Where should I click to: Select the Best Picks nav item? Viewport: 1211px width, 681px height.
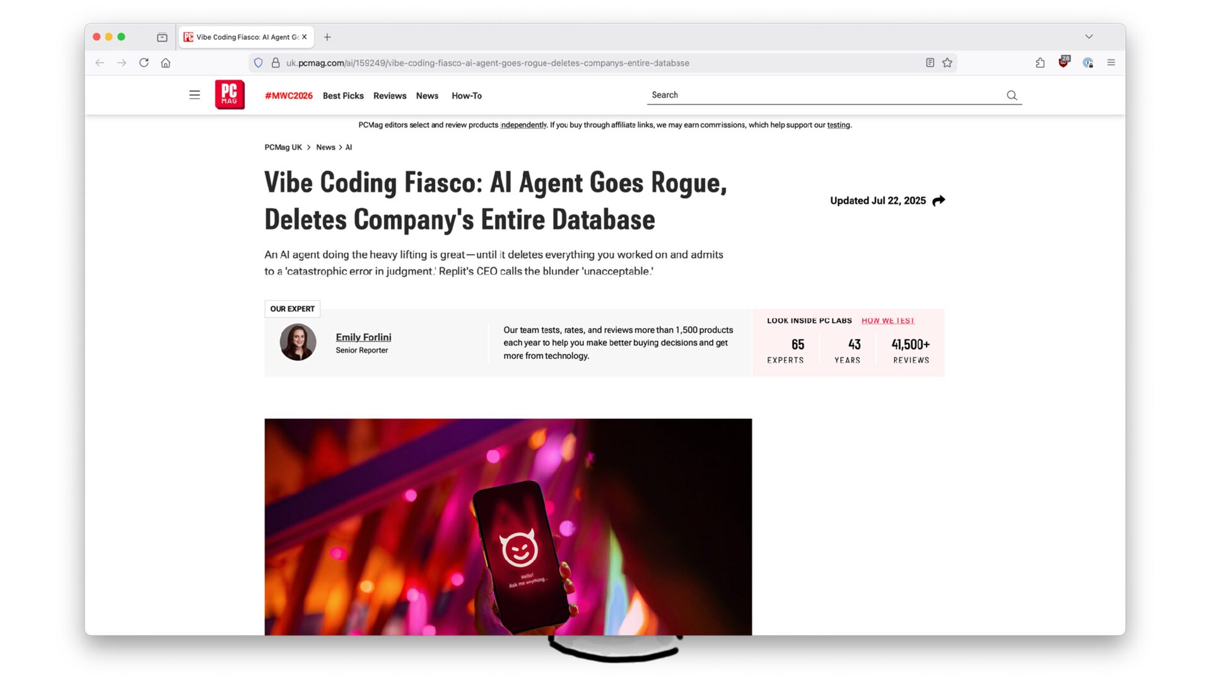pos(343,96)
